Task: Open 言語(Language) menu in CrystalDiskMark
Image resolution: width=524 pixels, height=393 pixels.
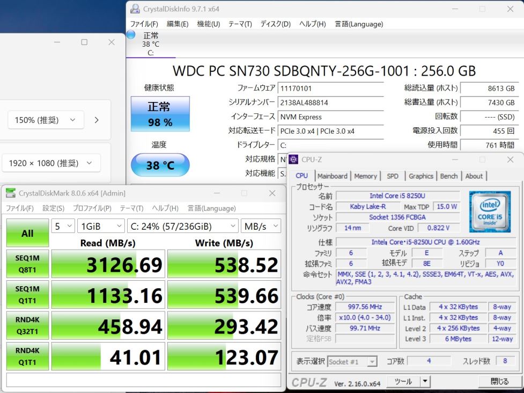Action: click(211, 208)
